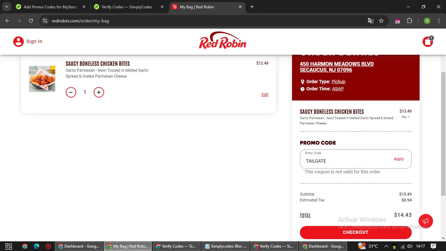Open the Chrome profile avatar

(x=427, y=21)
